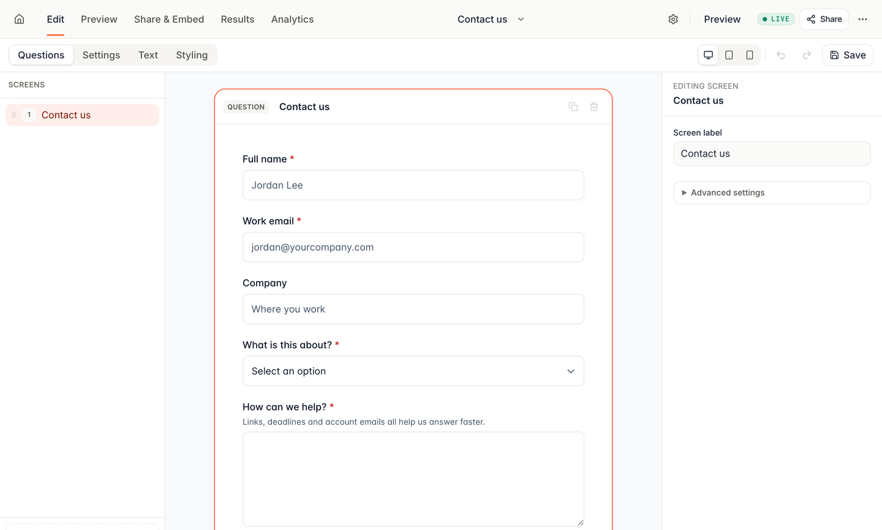Click the Save button
882x530 pixels.
point(848,55)
